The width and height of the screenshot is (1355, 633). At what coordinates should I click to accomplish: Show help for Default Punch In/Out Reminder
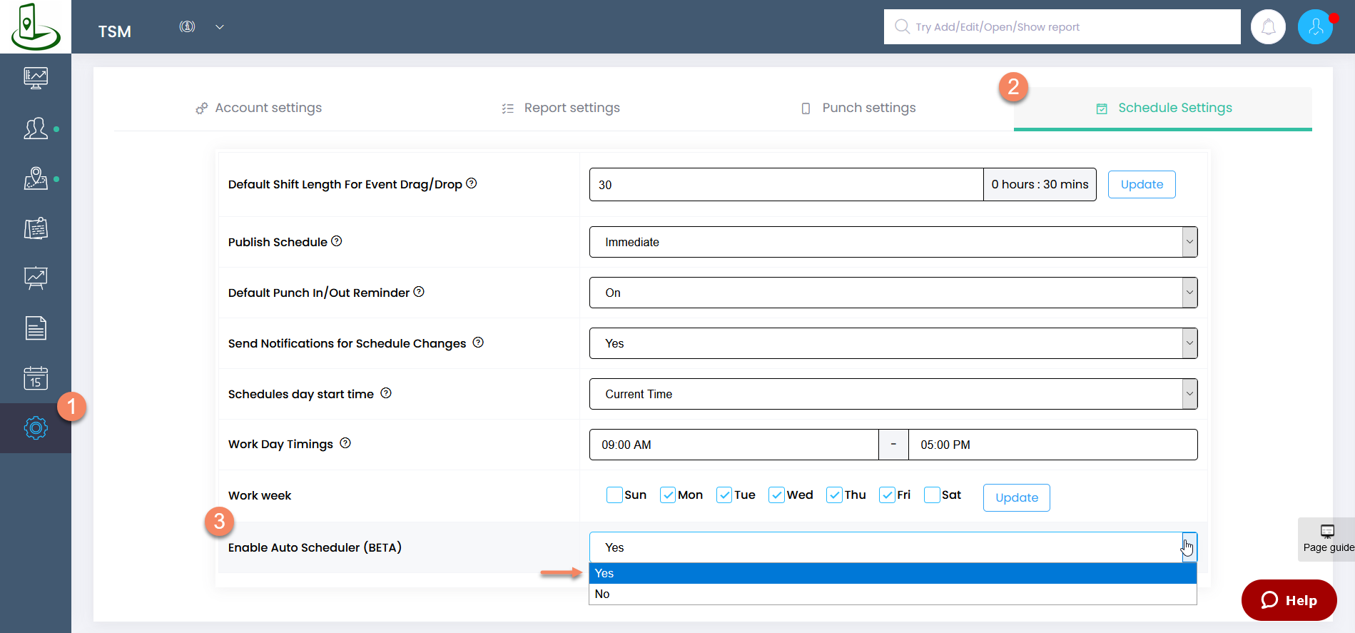pyautogui.click(x=419, y=292)
